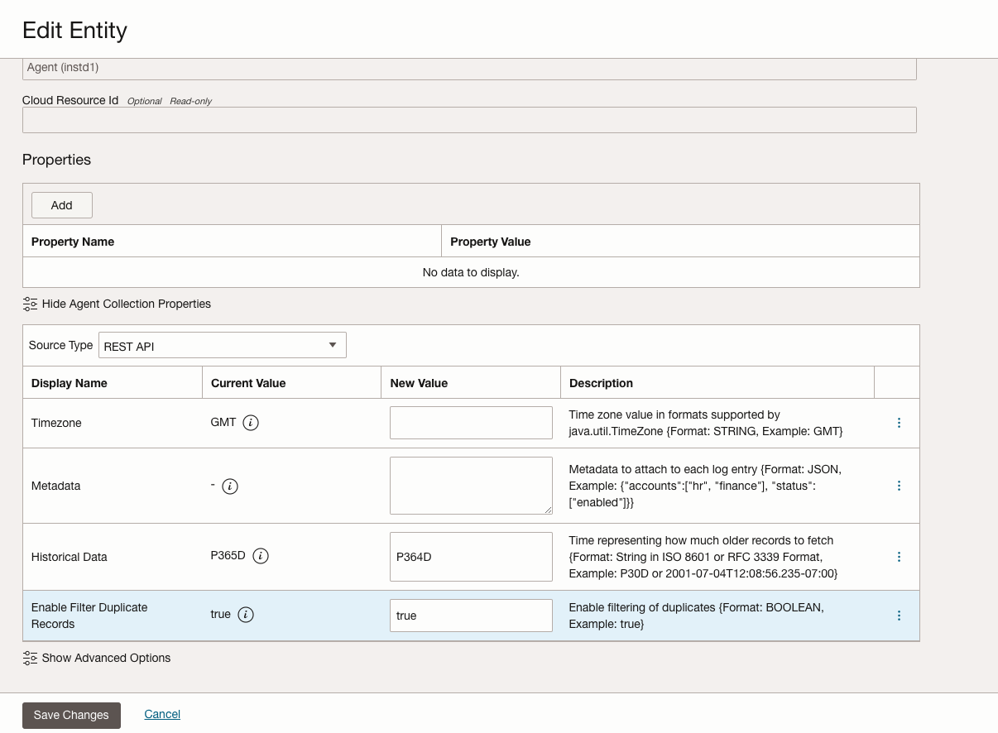Select the Historical Data field containing P364D
Viewport: 998px width, 733px height.
[471, 557]
